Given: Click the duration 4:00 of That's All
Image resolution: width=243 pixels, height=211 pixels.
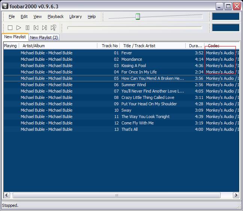Looking at the screenshot, I should pos(199,129).
